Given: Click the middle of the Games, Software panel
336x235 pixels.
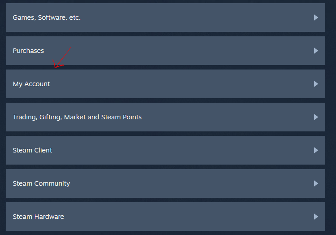Looking at the screenshot, I should [166, 17].
